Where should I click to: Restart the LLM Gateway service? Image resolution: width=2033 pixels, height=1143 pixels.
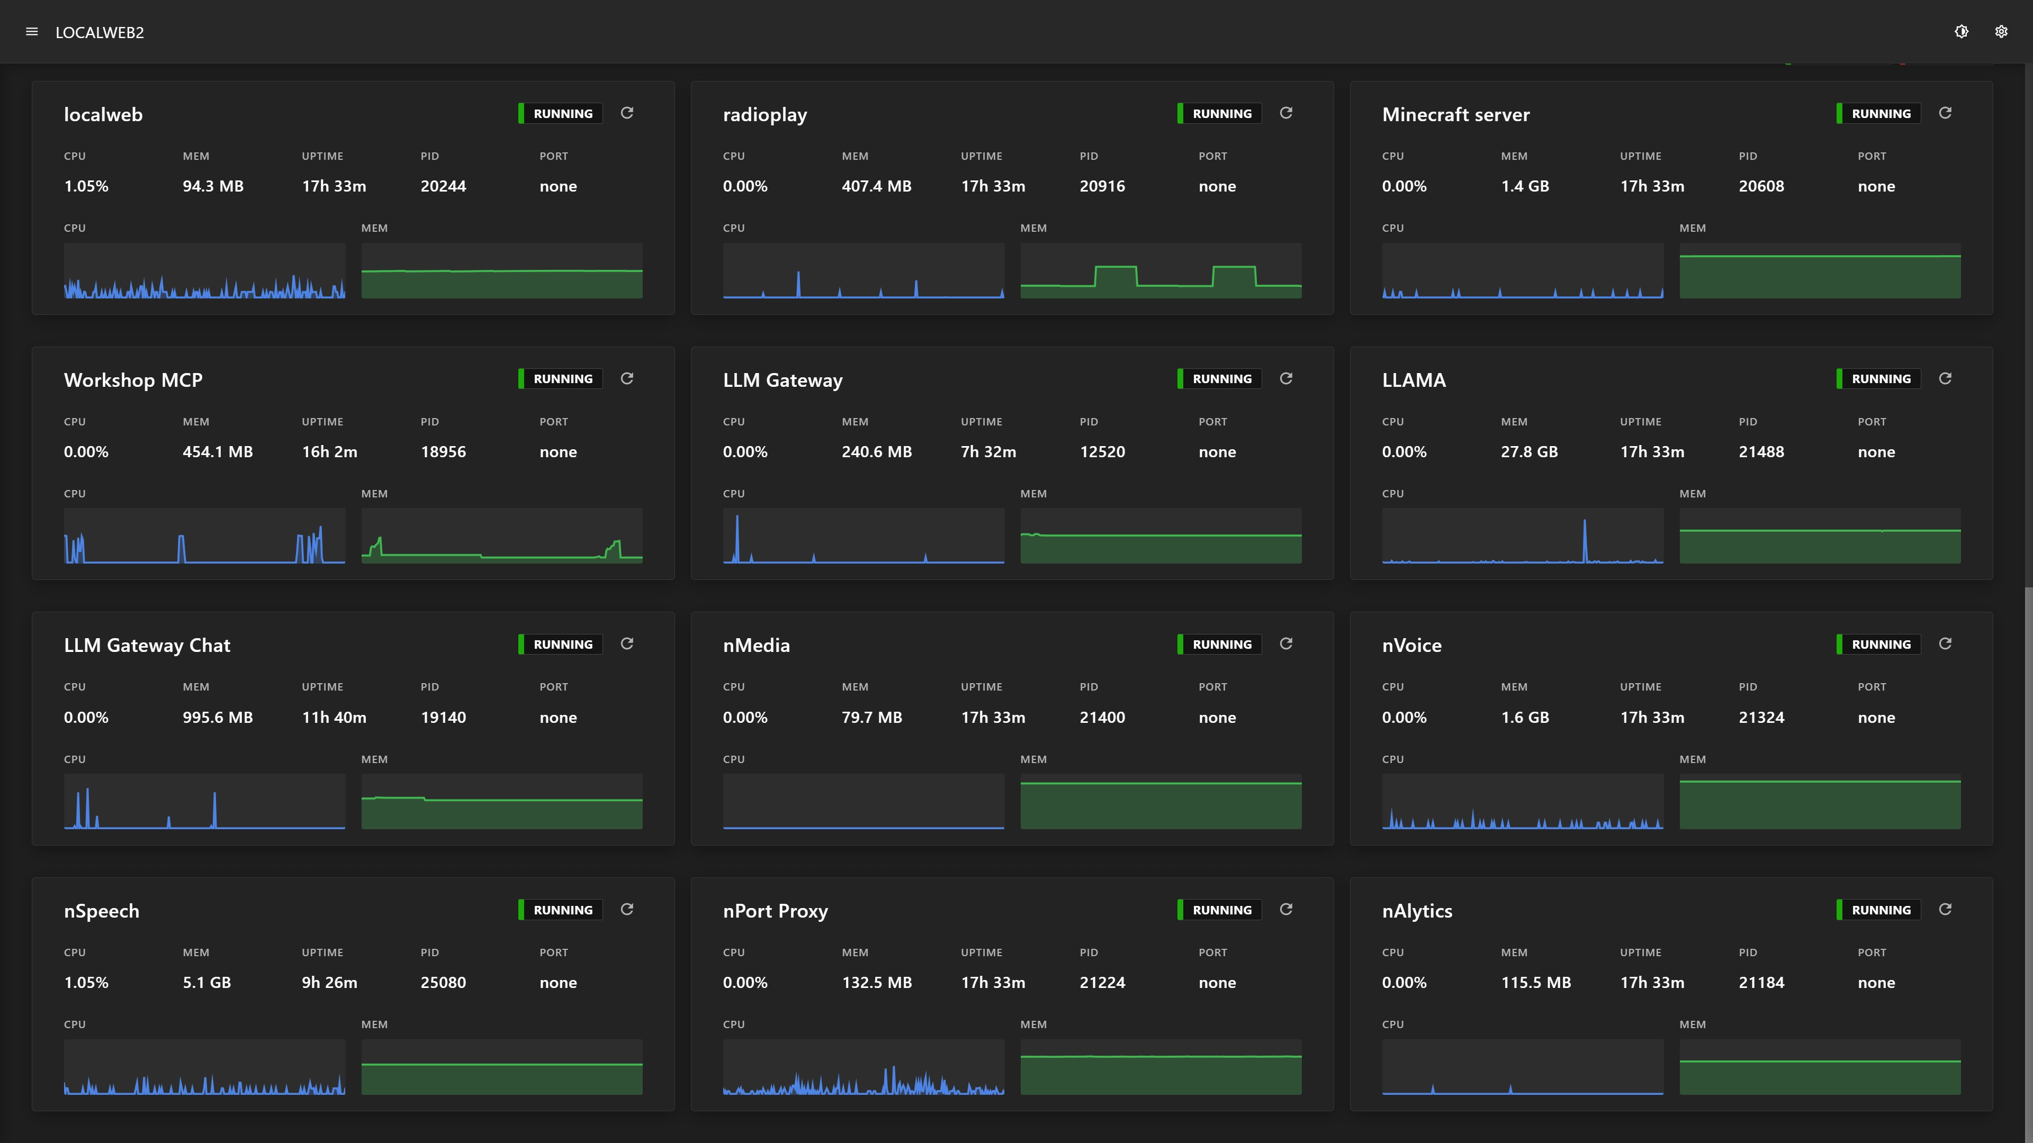click(x=1285, y=379)
